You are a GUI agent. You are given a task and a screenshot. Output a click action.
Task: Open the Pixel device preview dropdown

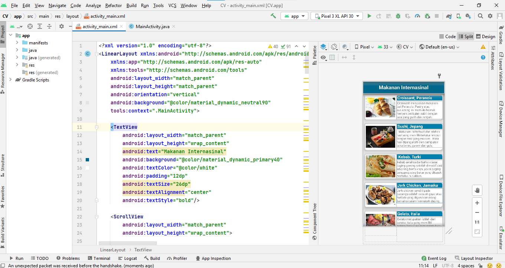[364, 47]
